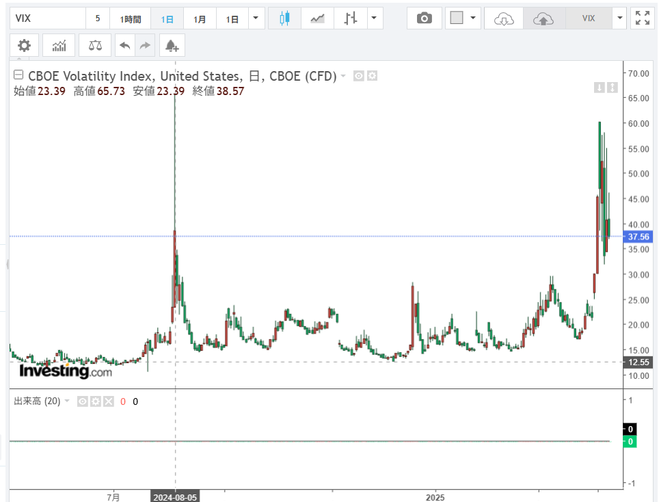This screenshot has height=502, width=659.
Task: Click the green 0 volume label
Action: click(630, 442)
